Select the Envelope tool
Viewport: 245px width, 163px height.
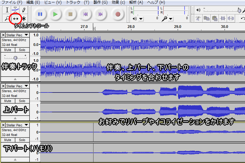click(x=15, y=10)
